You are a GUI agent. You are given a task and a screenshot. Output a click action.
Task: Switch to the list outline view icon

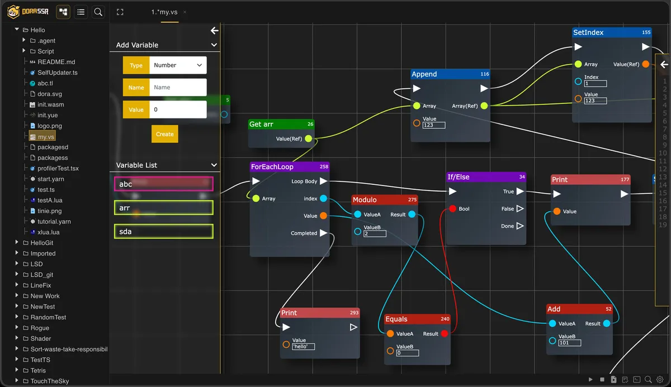click(x=81, y=12)
